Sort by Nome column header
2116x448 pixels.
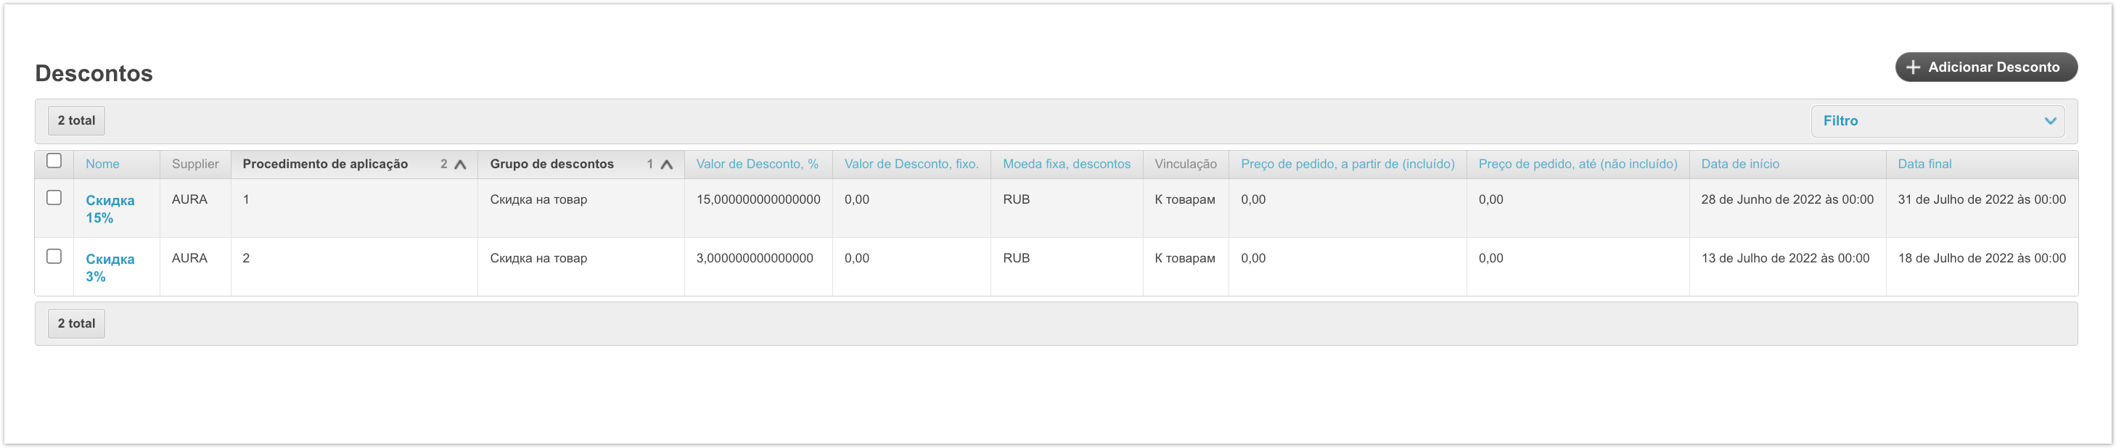(x=102, y=164)
